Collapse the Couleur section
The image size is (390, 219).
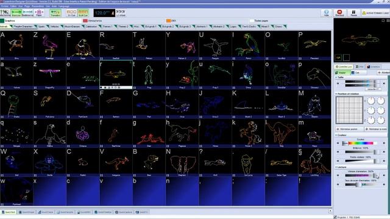tap(336, 135)
